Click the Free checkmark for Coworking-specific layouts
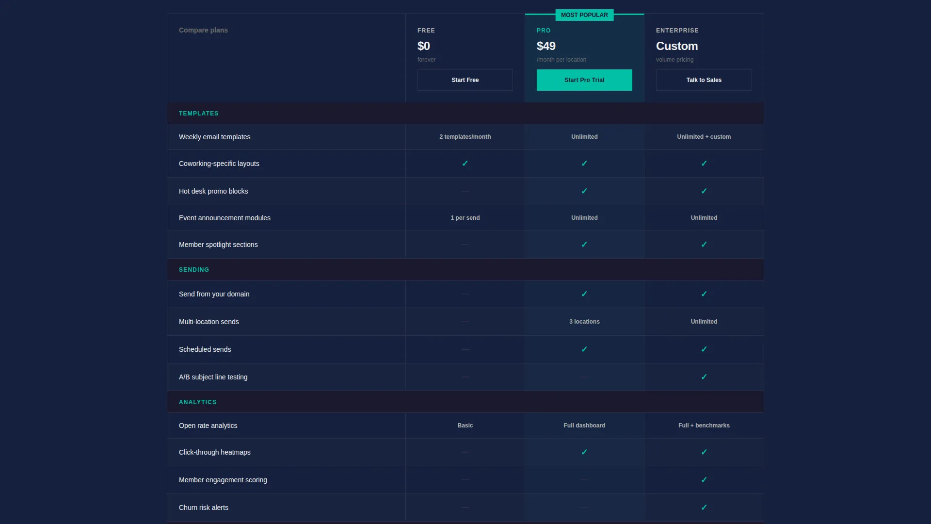Image resolution: width=931 pixels, height=524 pixels. 465,164
